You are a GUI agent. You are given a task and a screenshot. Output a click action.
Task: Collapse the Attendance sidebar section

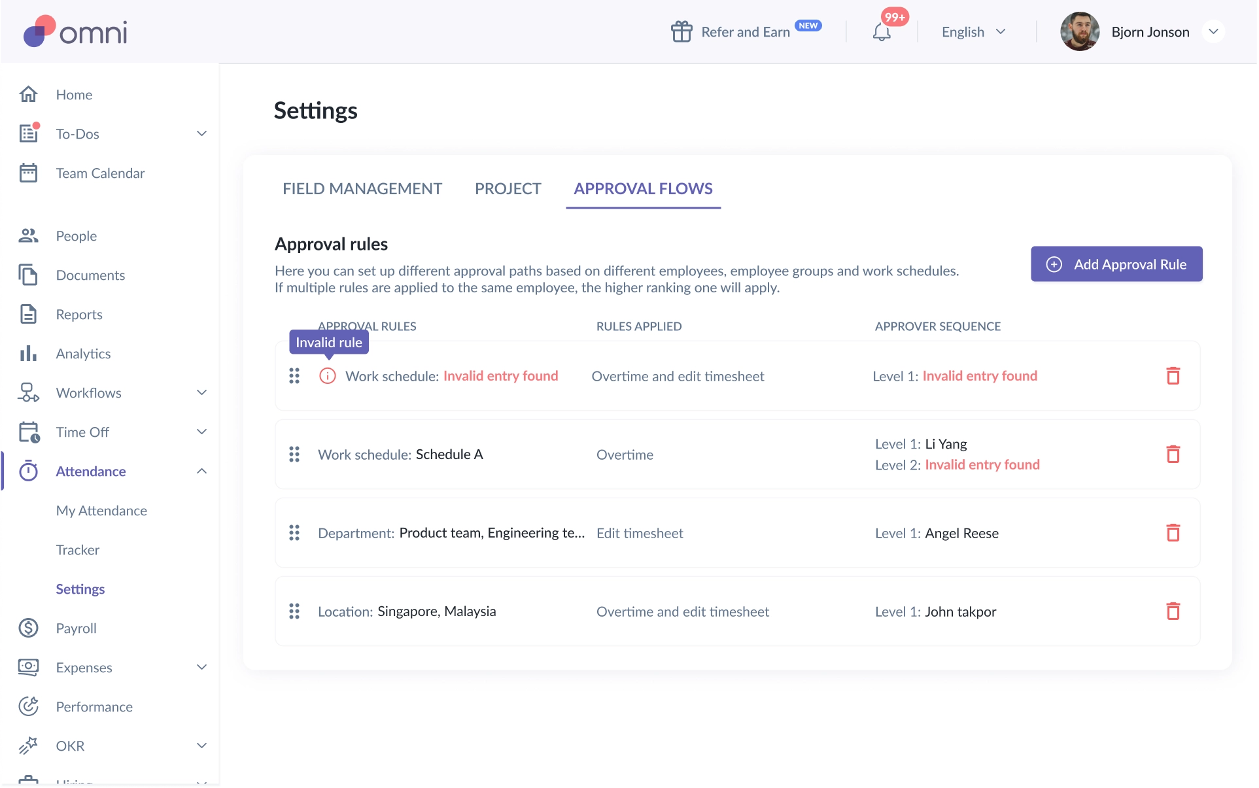201,471
